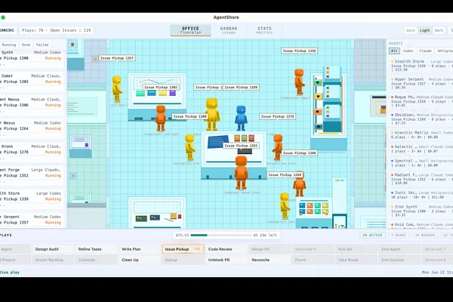Show All agents filter
The height and width of the screenshot is (302, 453).
click(394, 51)
